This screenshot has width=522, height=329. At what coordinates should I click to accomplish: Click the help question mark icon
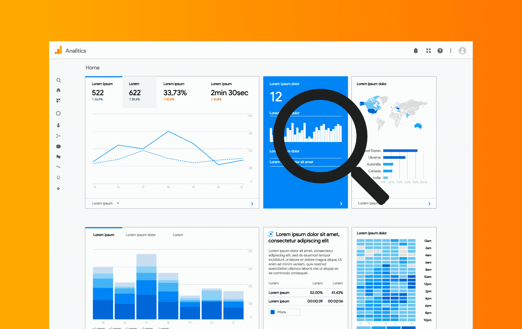(x=440, y=51)
